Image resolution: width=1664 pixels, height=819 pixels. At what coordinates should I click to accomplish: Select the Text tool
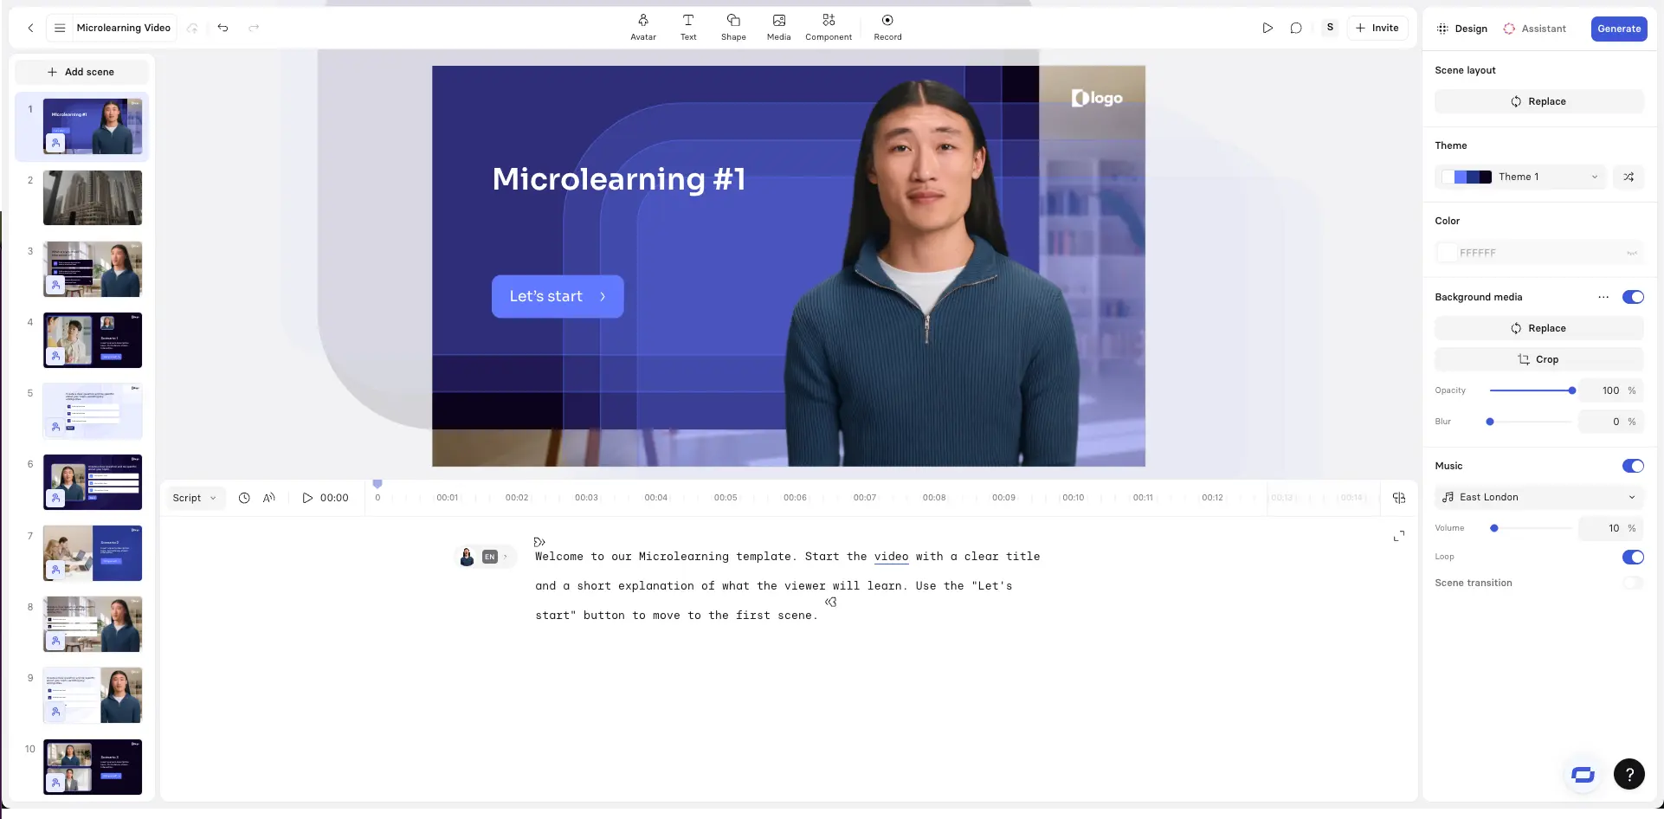pyautogui.click(x=688, y=28)
